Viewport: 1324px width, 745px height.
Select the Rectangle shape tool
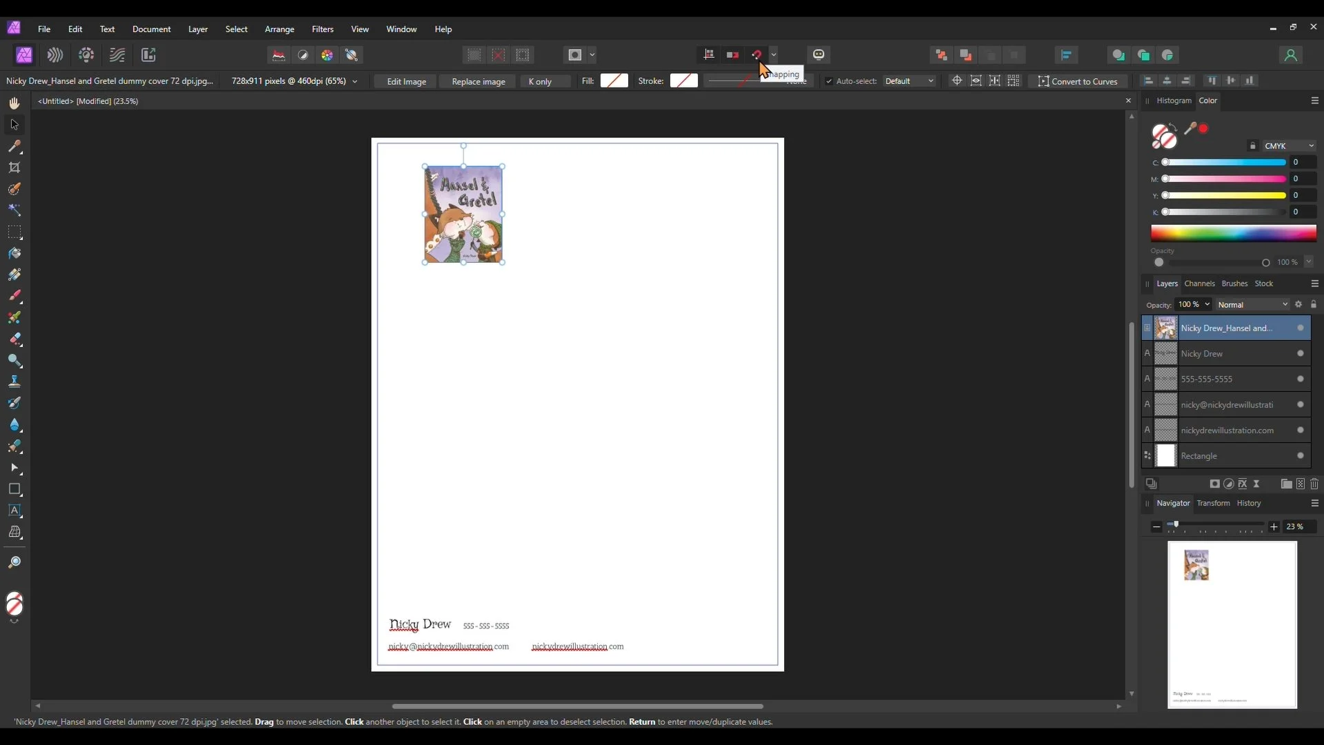pos(14,489)
